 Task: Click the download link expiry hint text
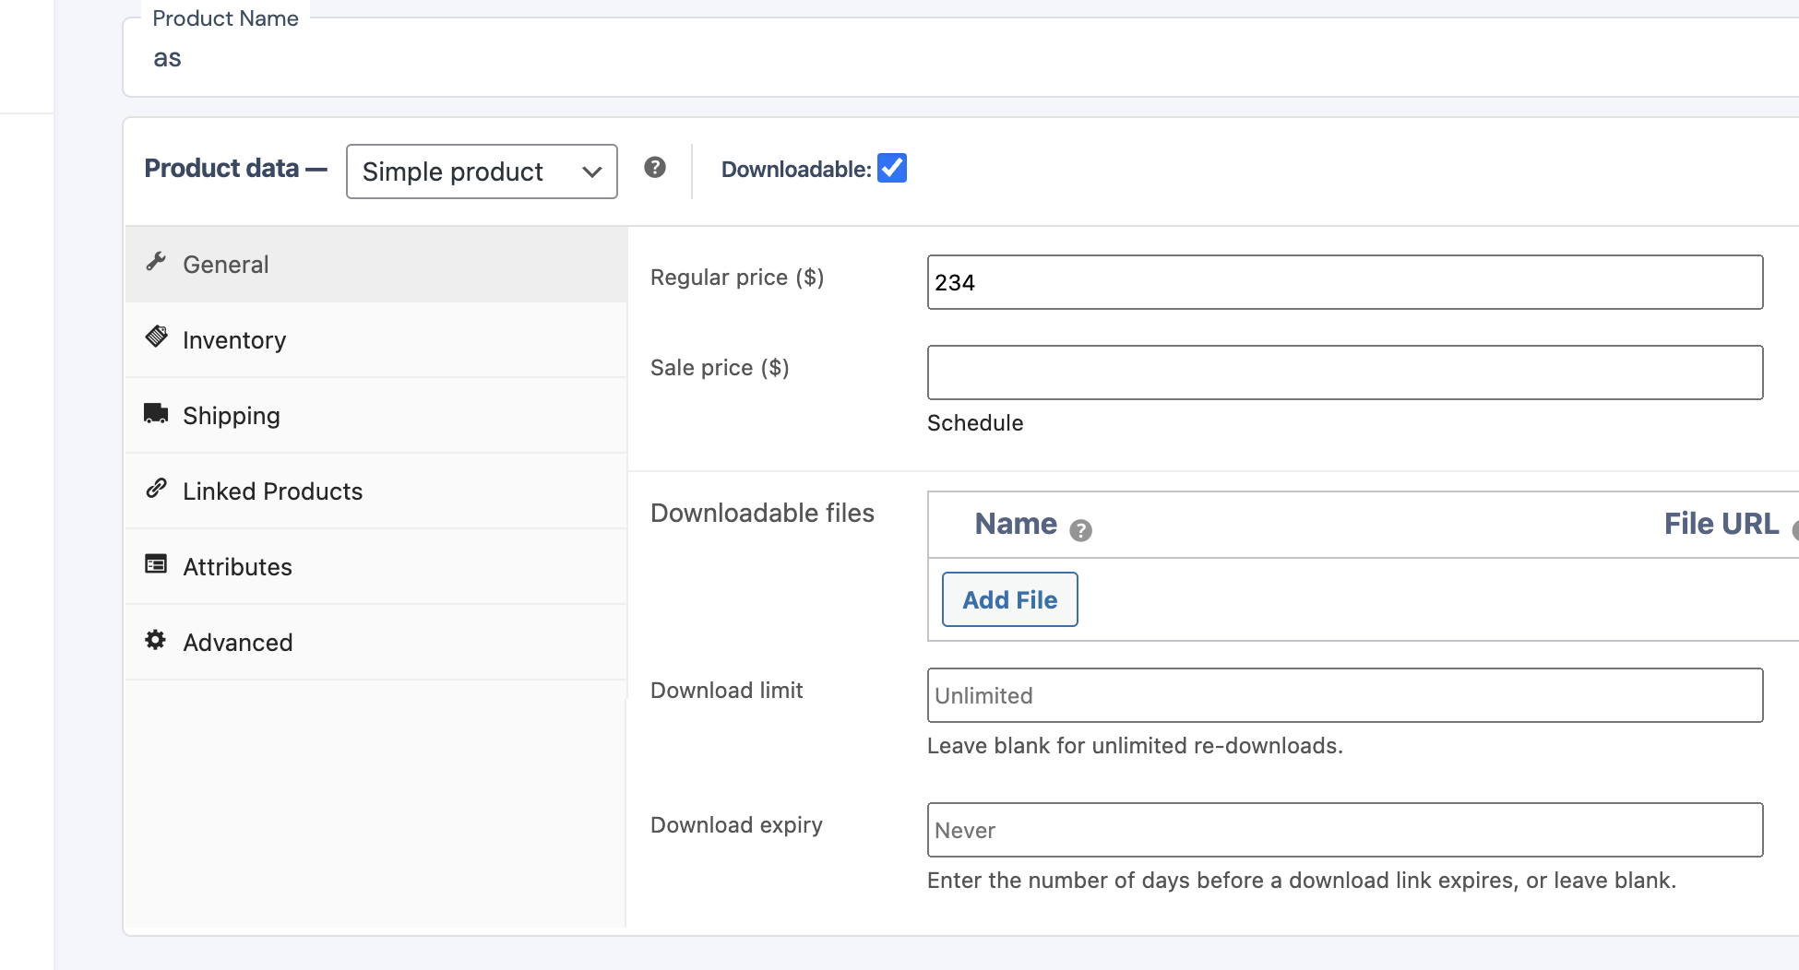[x=1302, y=881]
